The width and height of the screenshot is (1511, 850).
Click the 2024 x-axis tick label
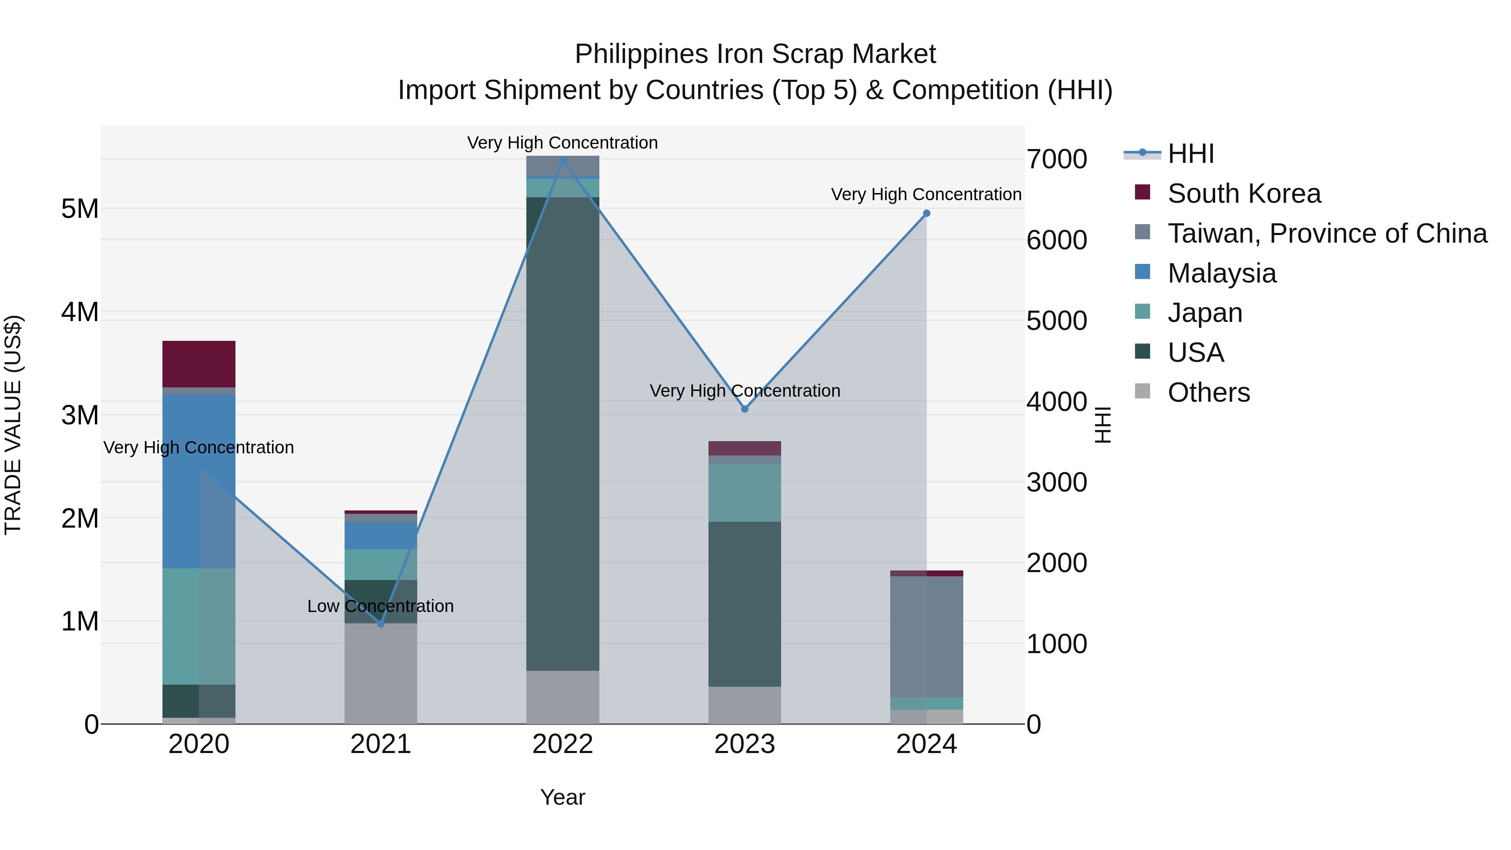[x=927, y=744]
